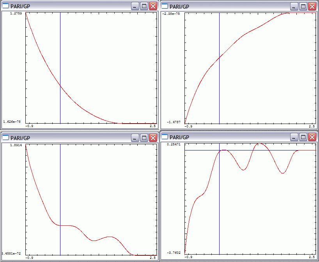Close the plot window with maximum 1.2759

[x=153, y=6]
